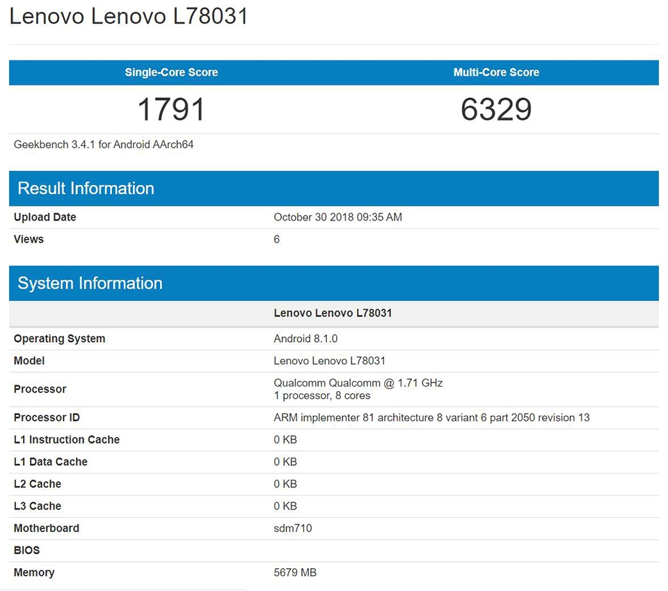The width and height of the screenshot is (668, 591).
Task: Select 'Geekbench 3.4.1 for Android AArch64' text
Action: (x=104, y=145)
